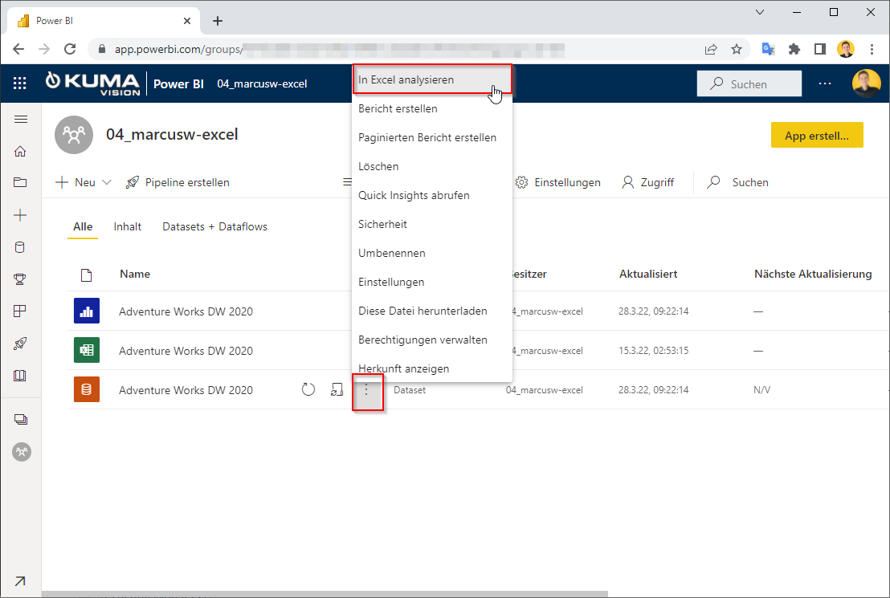890x598 pixels.
Task: Select Berechtigungen verwalten
Action: coord(432,340)
